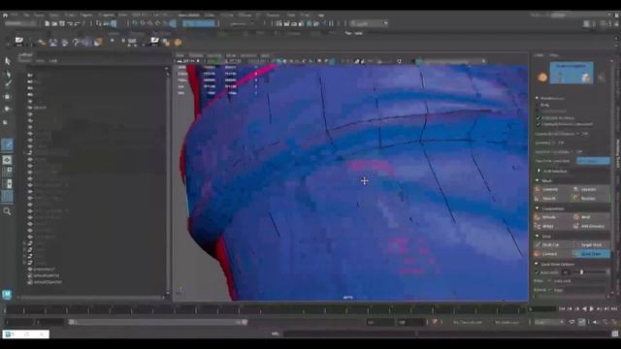This screenshot has height=349, width=621.
Task: Activate the Target Weld tool
Action: click(591, 244)
